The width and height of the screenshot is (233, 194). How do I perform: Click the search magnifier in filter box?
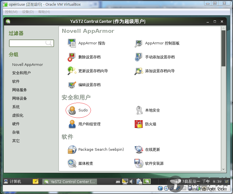tap(49, 43)
